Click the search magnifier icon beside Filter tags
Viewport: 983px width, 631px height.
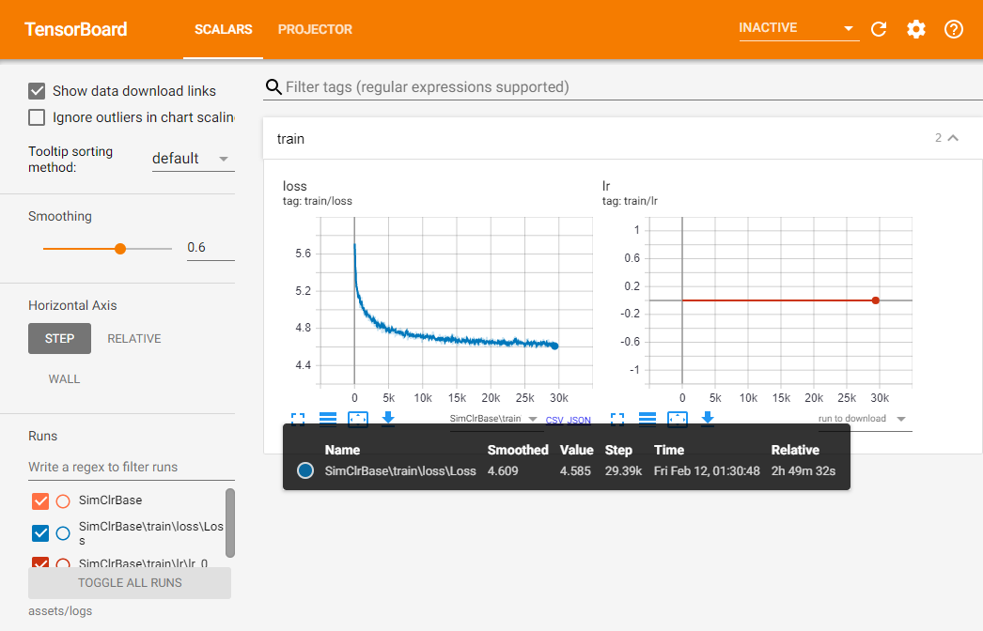[273, 87]
